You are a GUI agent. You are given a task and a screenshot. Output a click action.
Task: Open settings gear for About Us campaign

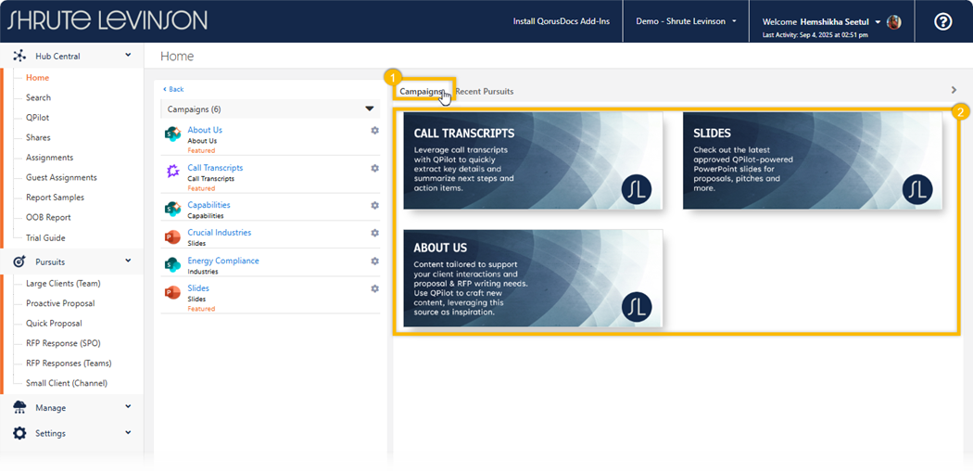(374, 131)
